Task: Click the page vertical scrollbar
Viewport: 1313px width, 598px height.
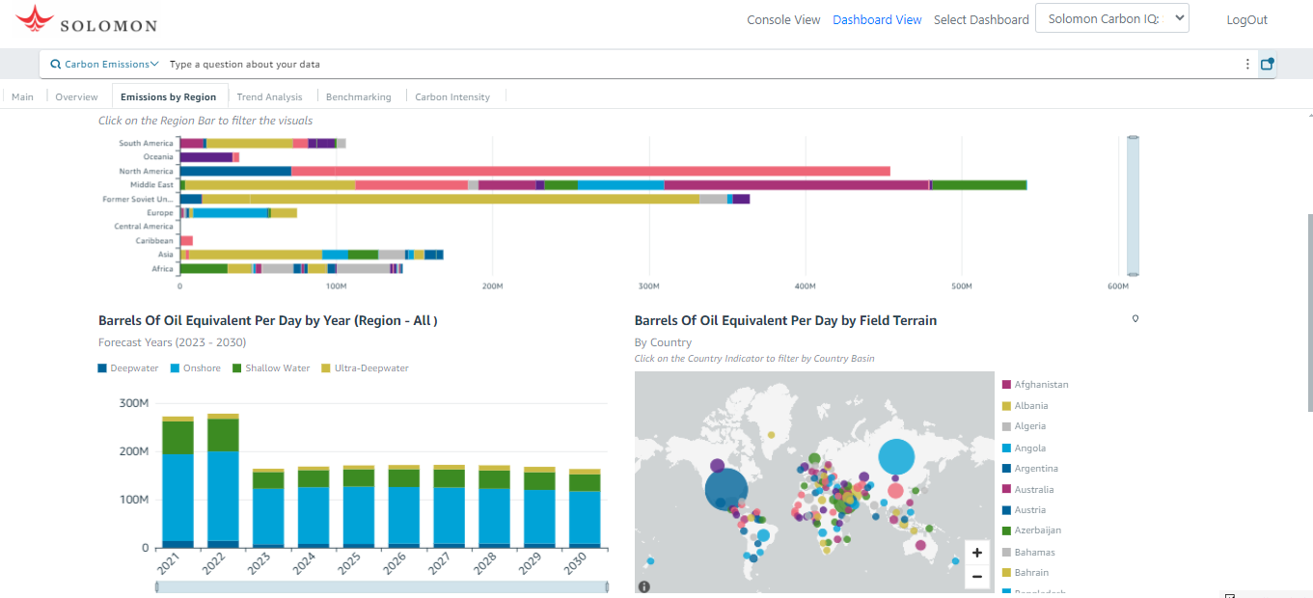Action: pos(1308,314)
